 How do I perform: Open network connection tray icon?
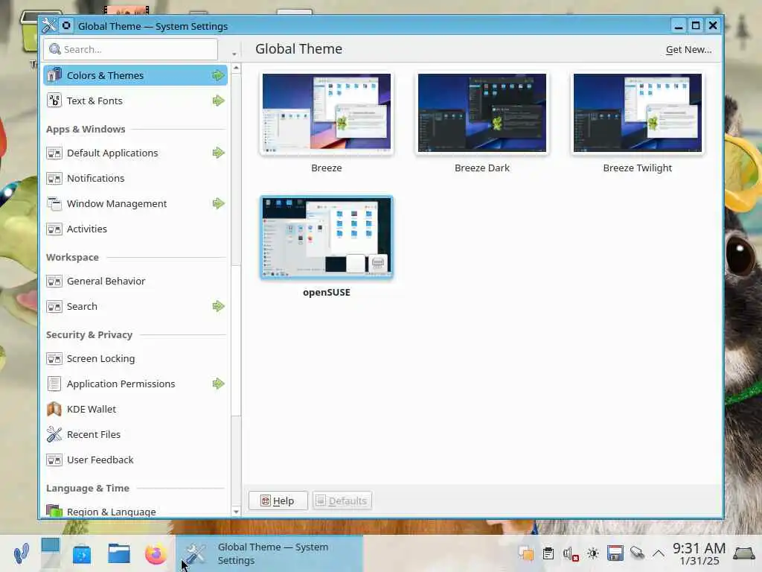[637, 553]
